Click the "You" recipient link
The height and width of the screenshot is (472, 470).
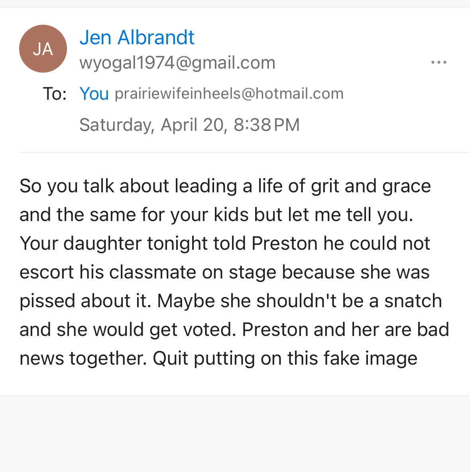[94, 94]
